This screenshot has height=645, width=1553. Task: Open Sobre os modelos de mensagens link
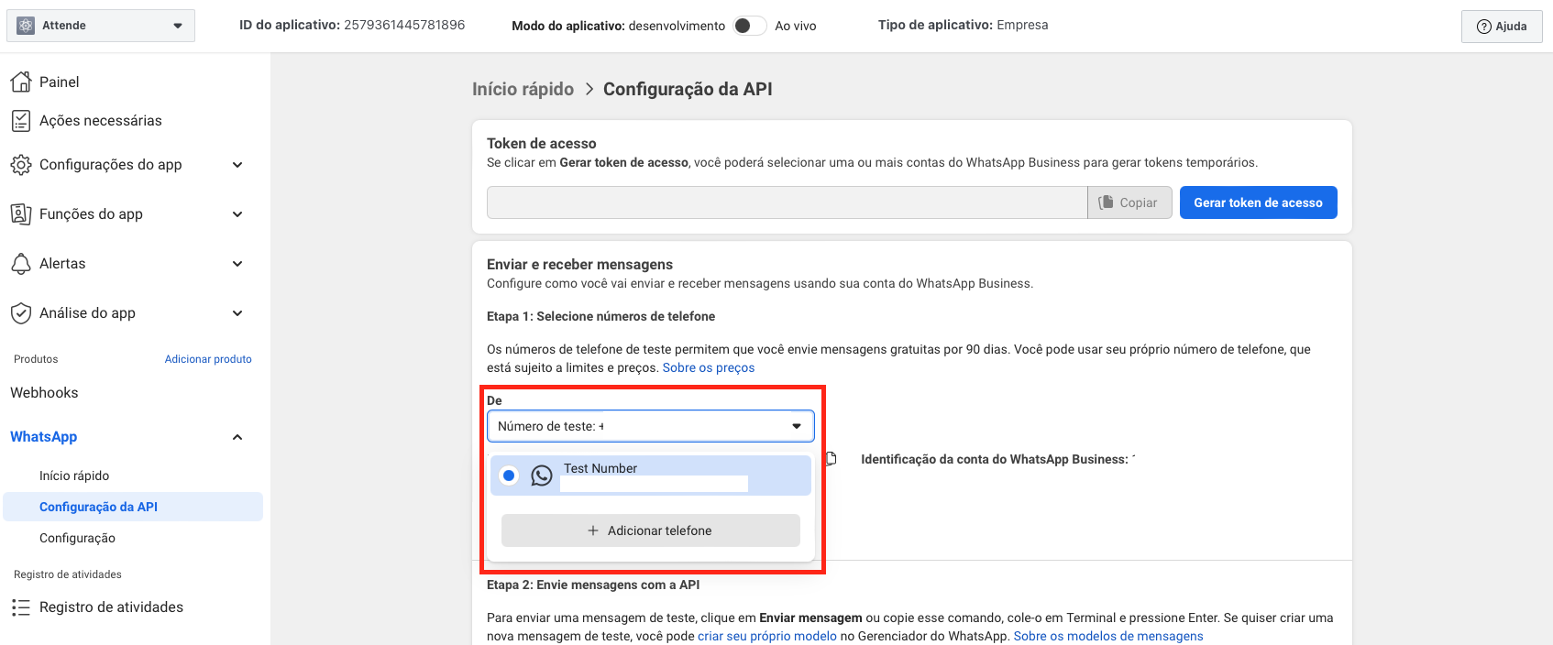click(1108, 636)
